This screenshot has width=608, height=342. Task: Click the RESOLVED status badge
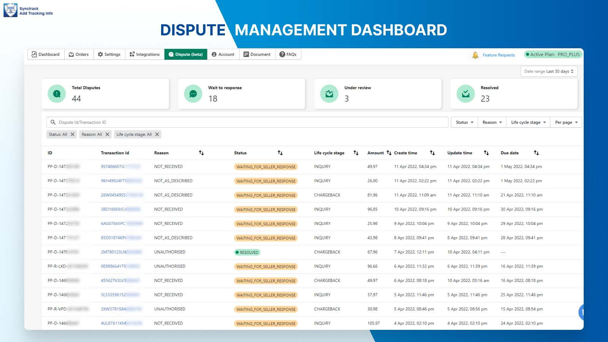(247, 252)
